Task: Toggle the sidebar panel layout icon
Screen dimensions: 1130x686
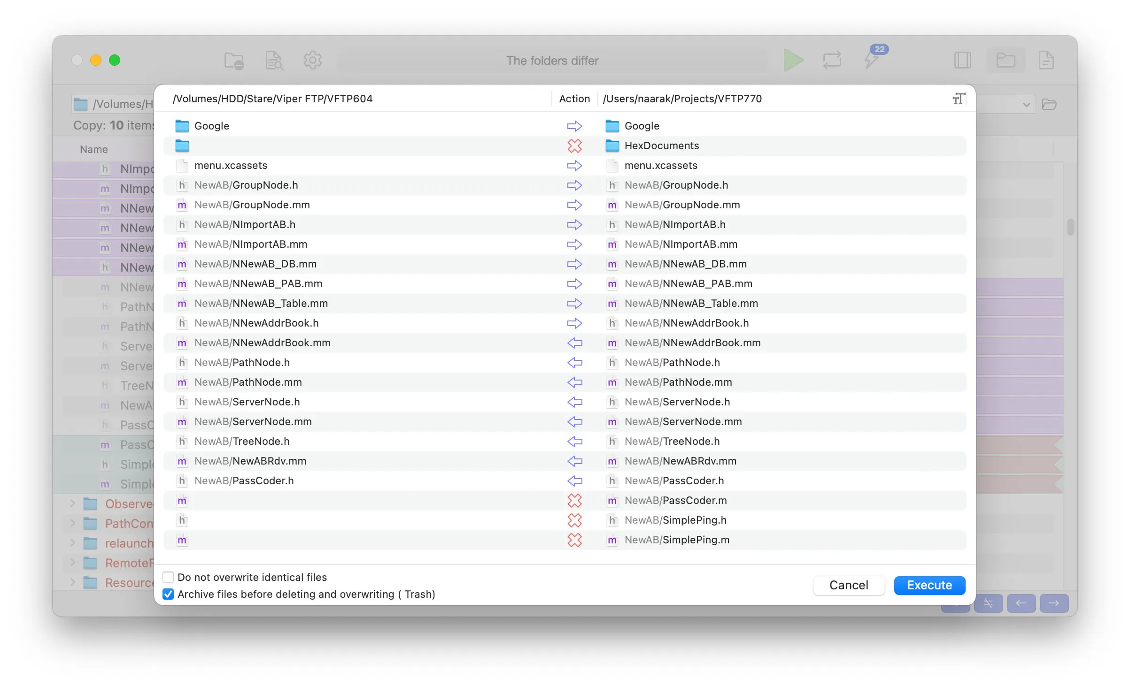Action: (x=962, y=61)
